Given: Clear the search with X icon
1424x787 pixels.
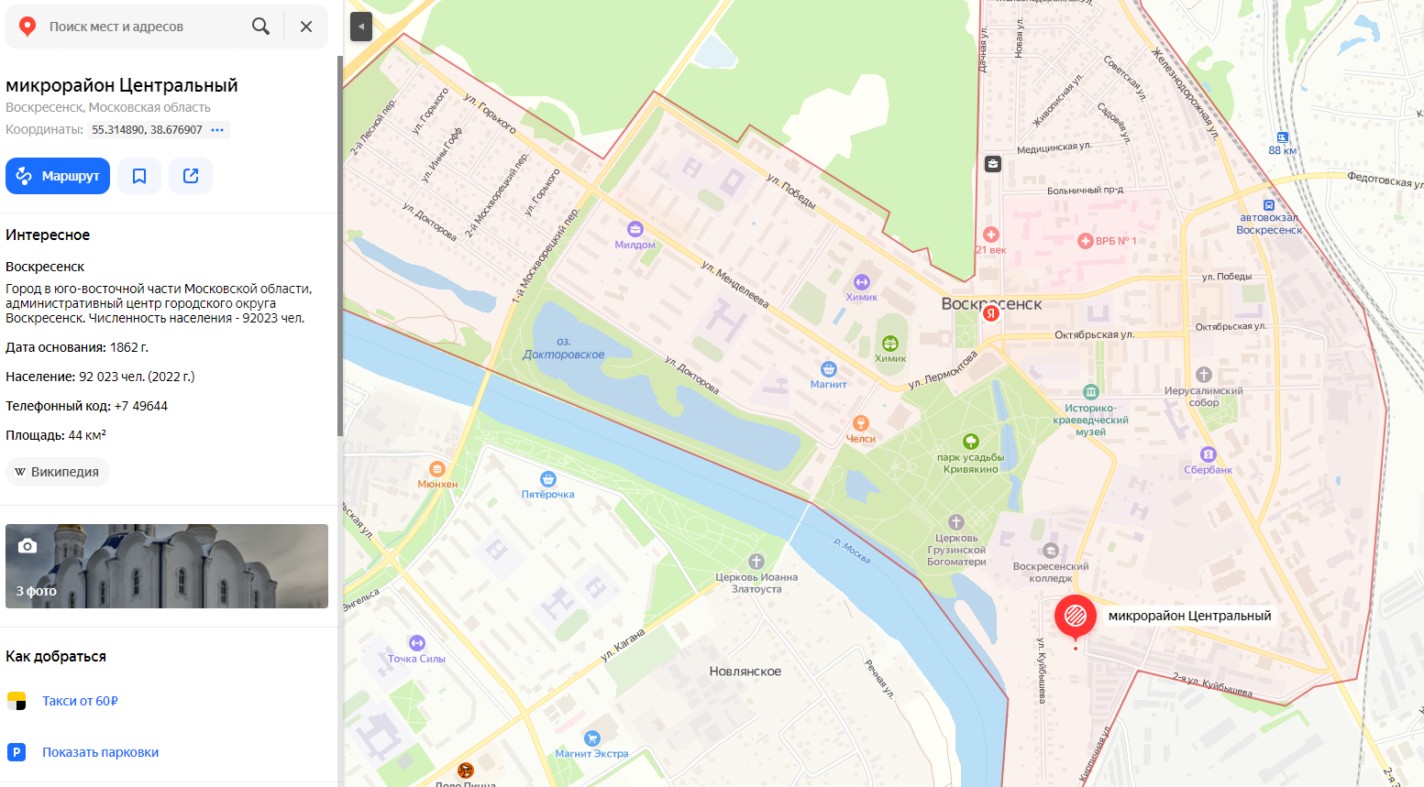Looking at the screenshot, I should tap(306, 27).
